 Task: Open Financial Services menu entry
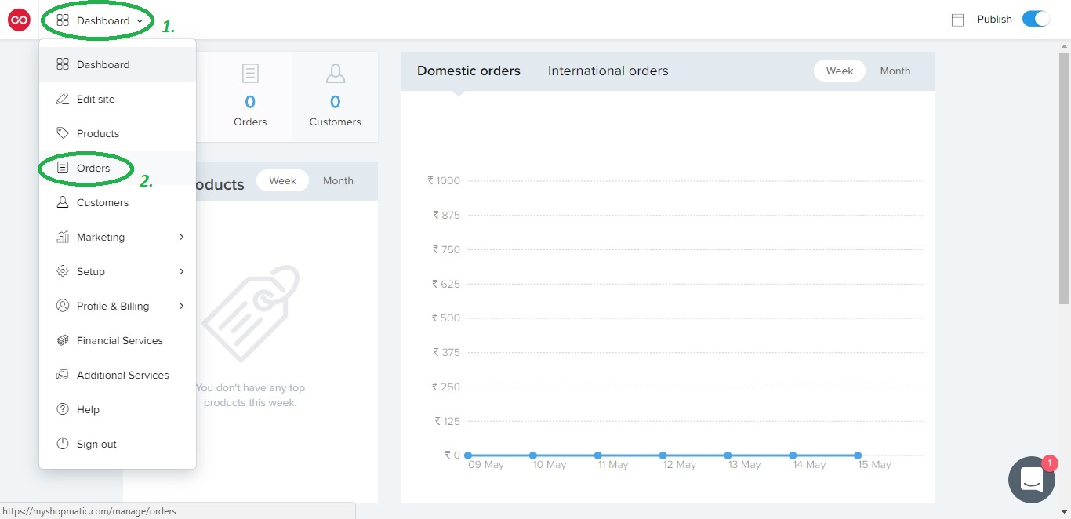tap(118, 340)
